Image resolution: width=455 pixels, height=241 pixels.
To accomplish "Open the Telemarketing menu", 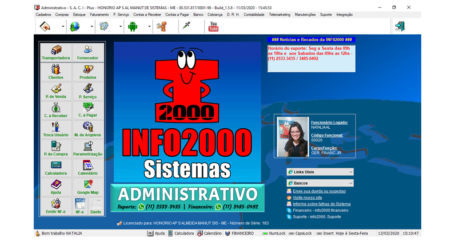I will pyautogui.click(x=279, y=15).
